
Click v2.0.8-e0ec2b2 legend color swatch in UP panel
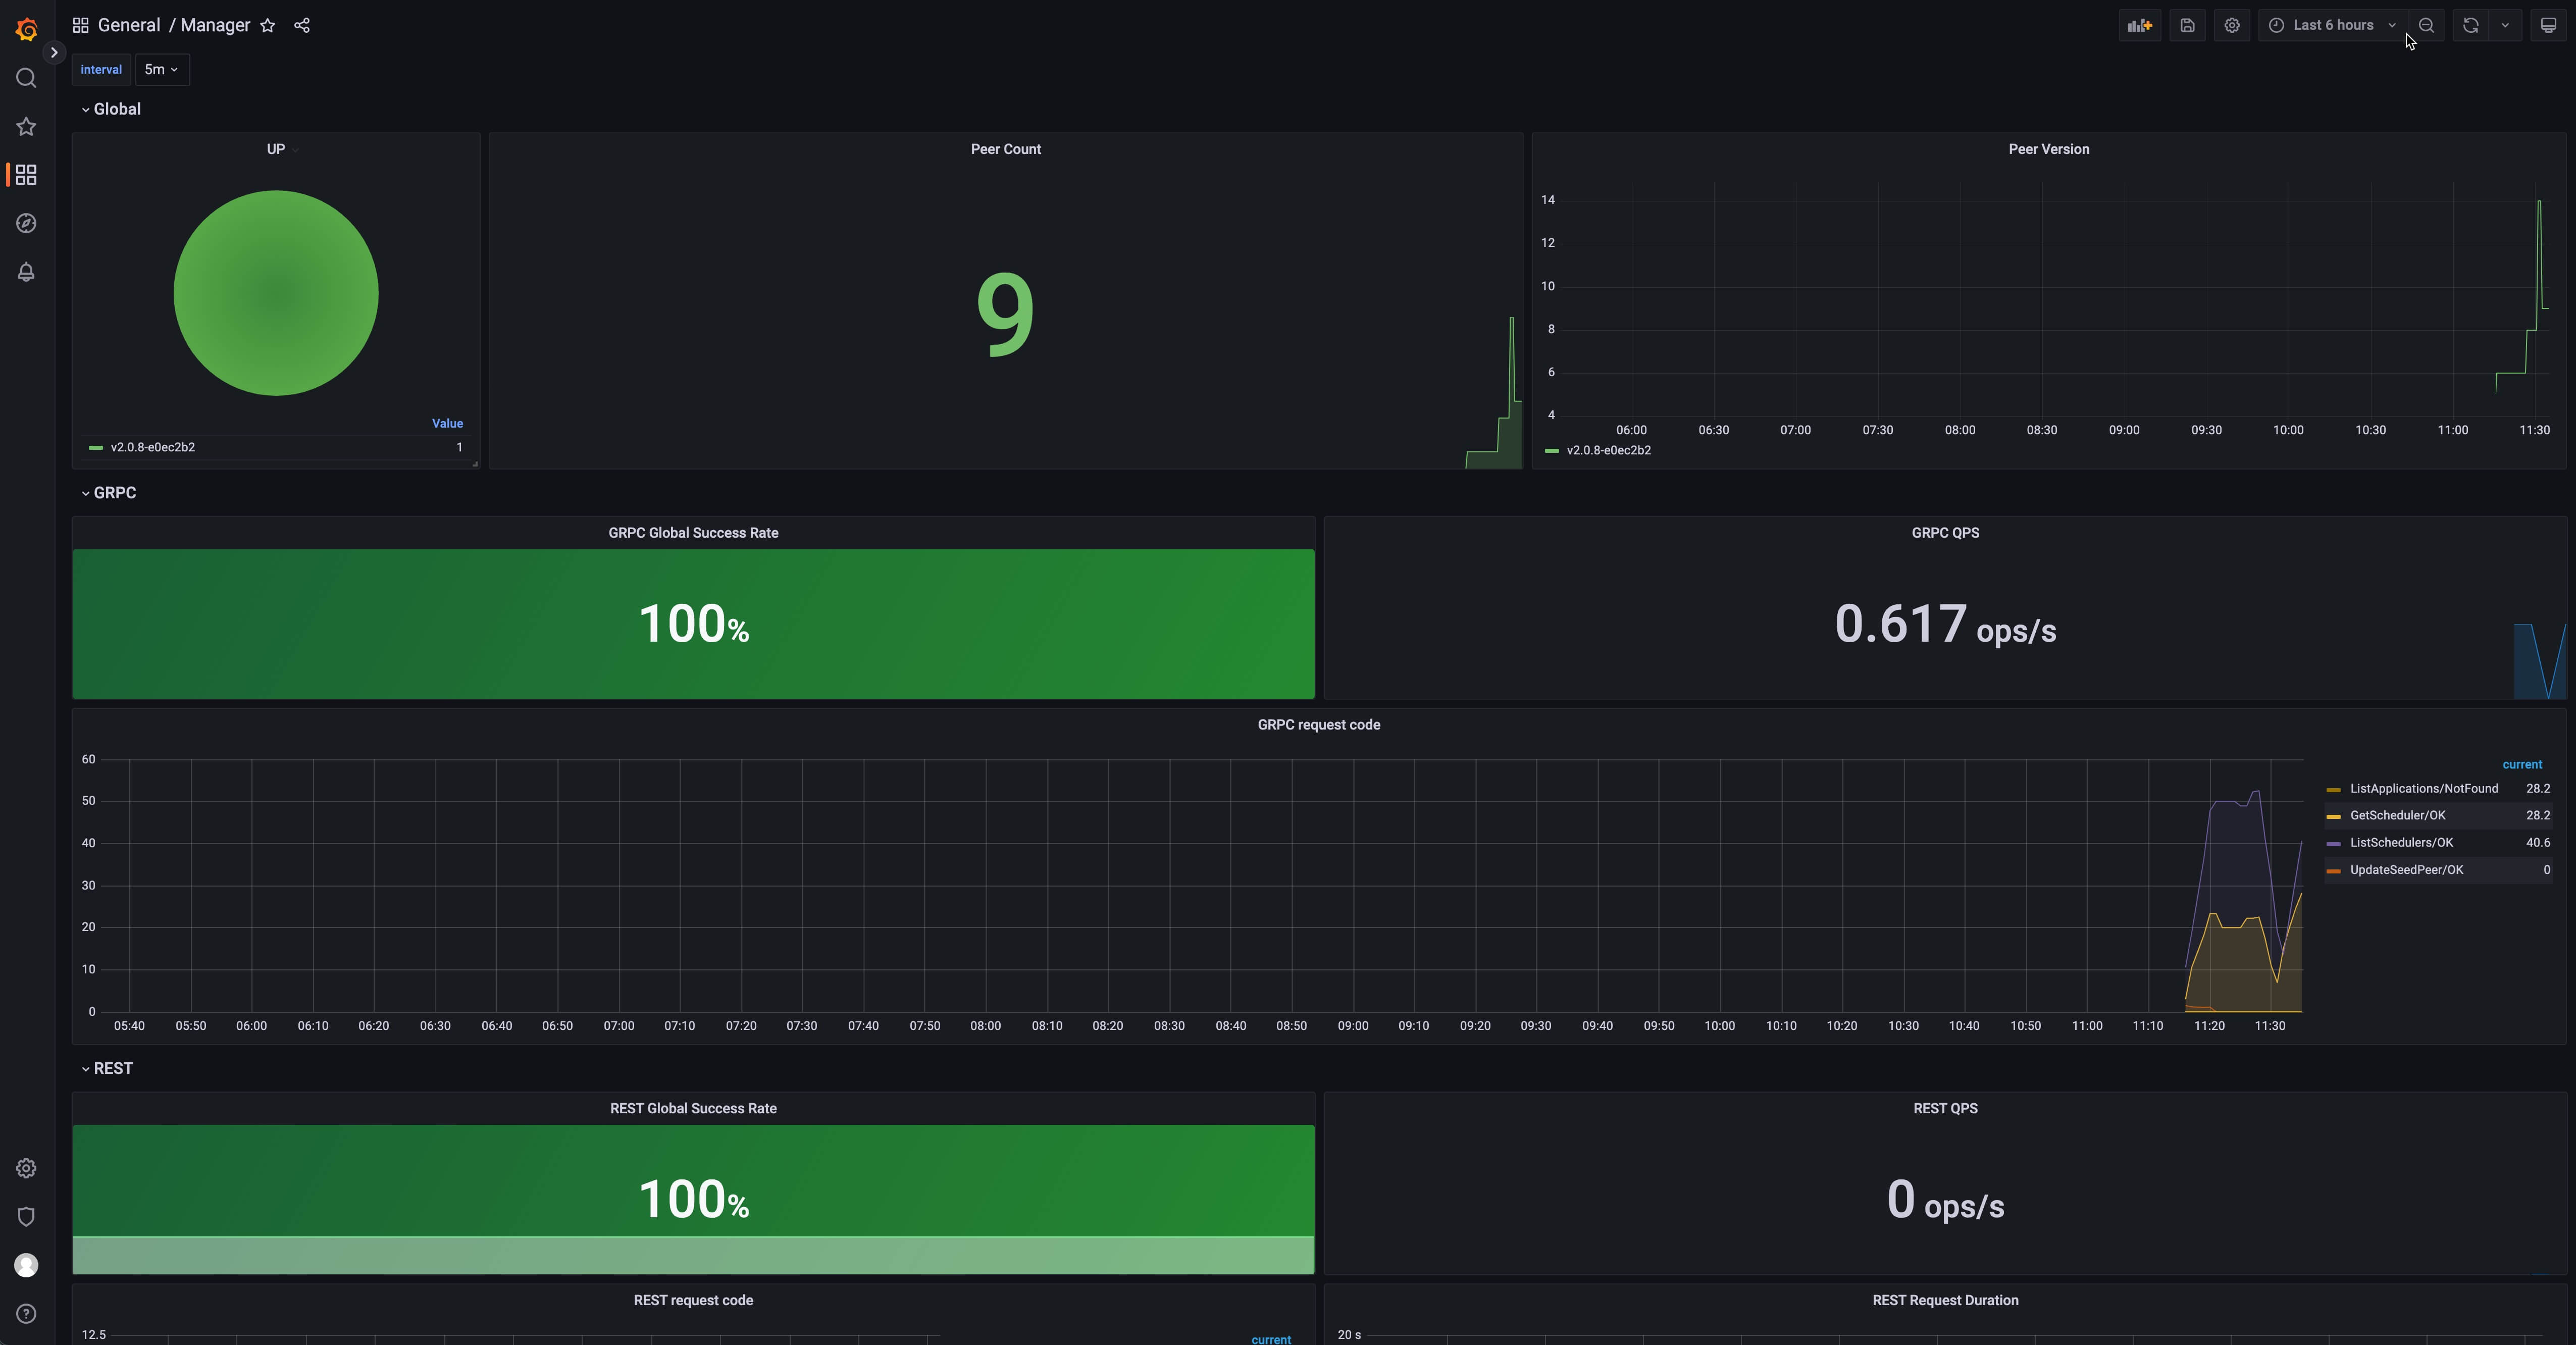point(96,448)
